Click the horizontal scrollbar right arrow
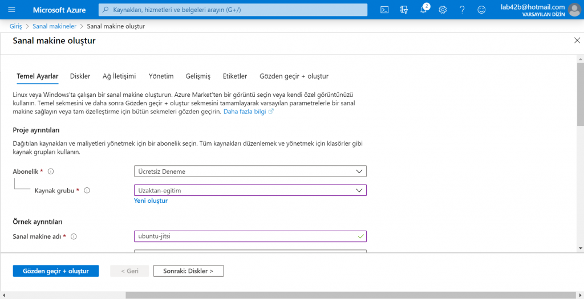Screen dimensions: 584x299 (x=580, y=295)
